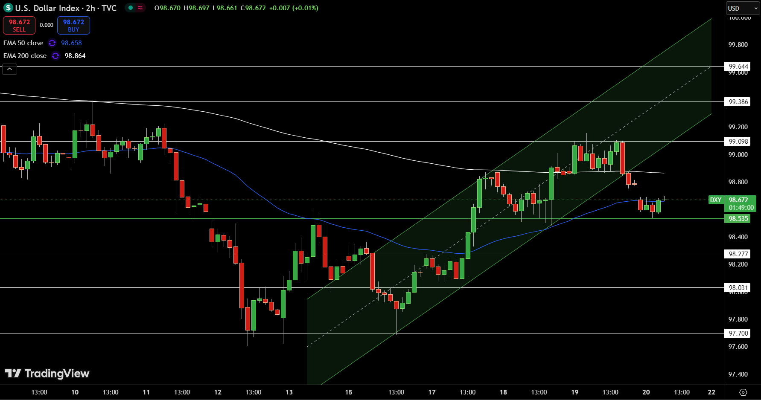Select the EMA 200 close indicator label
Screen dimensions: 761x400
point(25,56)
